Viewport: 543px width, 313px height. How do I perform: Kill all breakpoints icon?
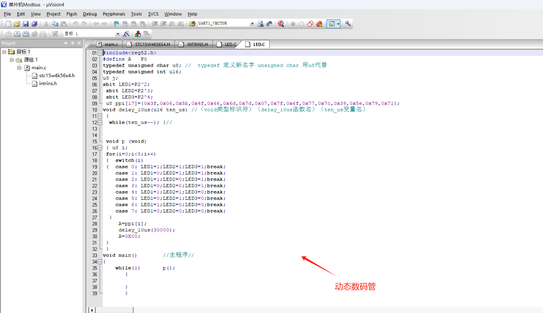click(x=319, y=24)
